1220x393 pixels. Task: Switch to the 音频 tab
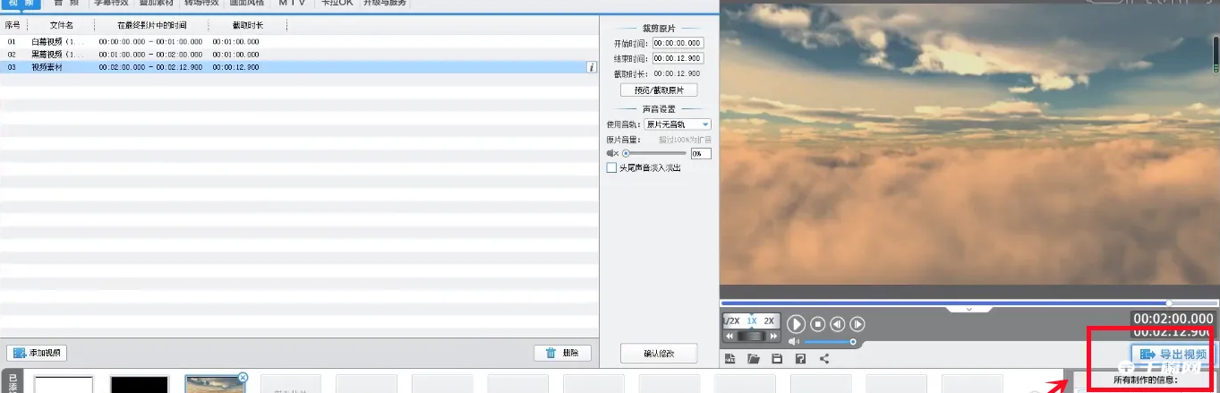pos(65,4)
